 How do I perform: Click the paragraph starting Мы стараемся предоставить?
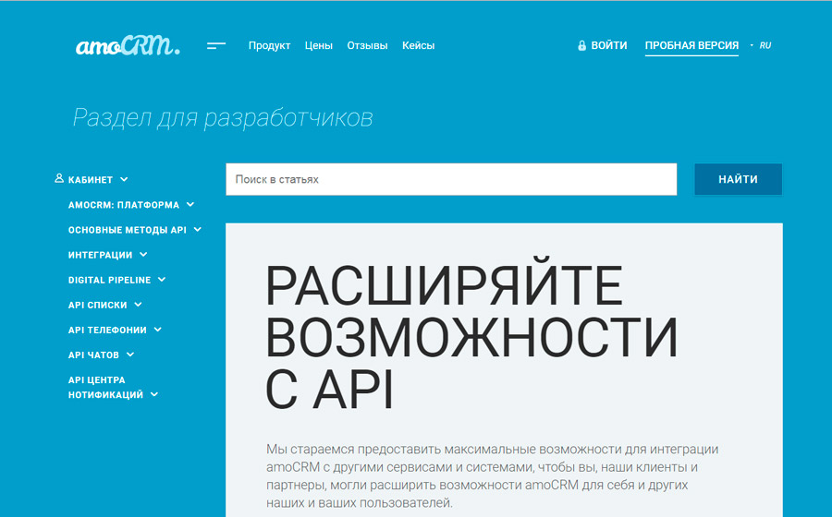pos(493,475)
